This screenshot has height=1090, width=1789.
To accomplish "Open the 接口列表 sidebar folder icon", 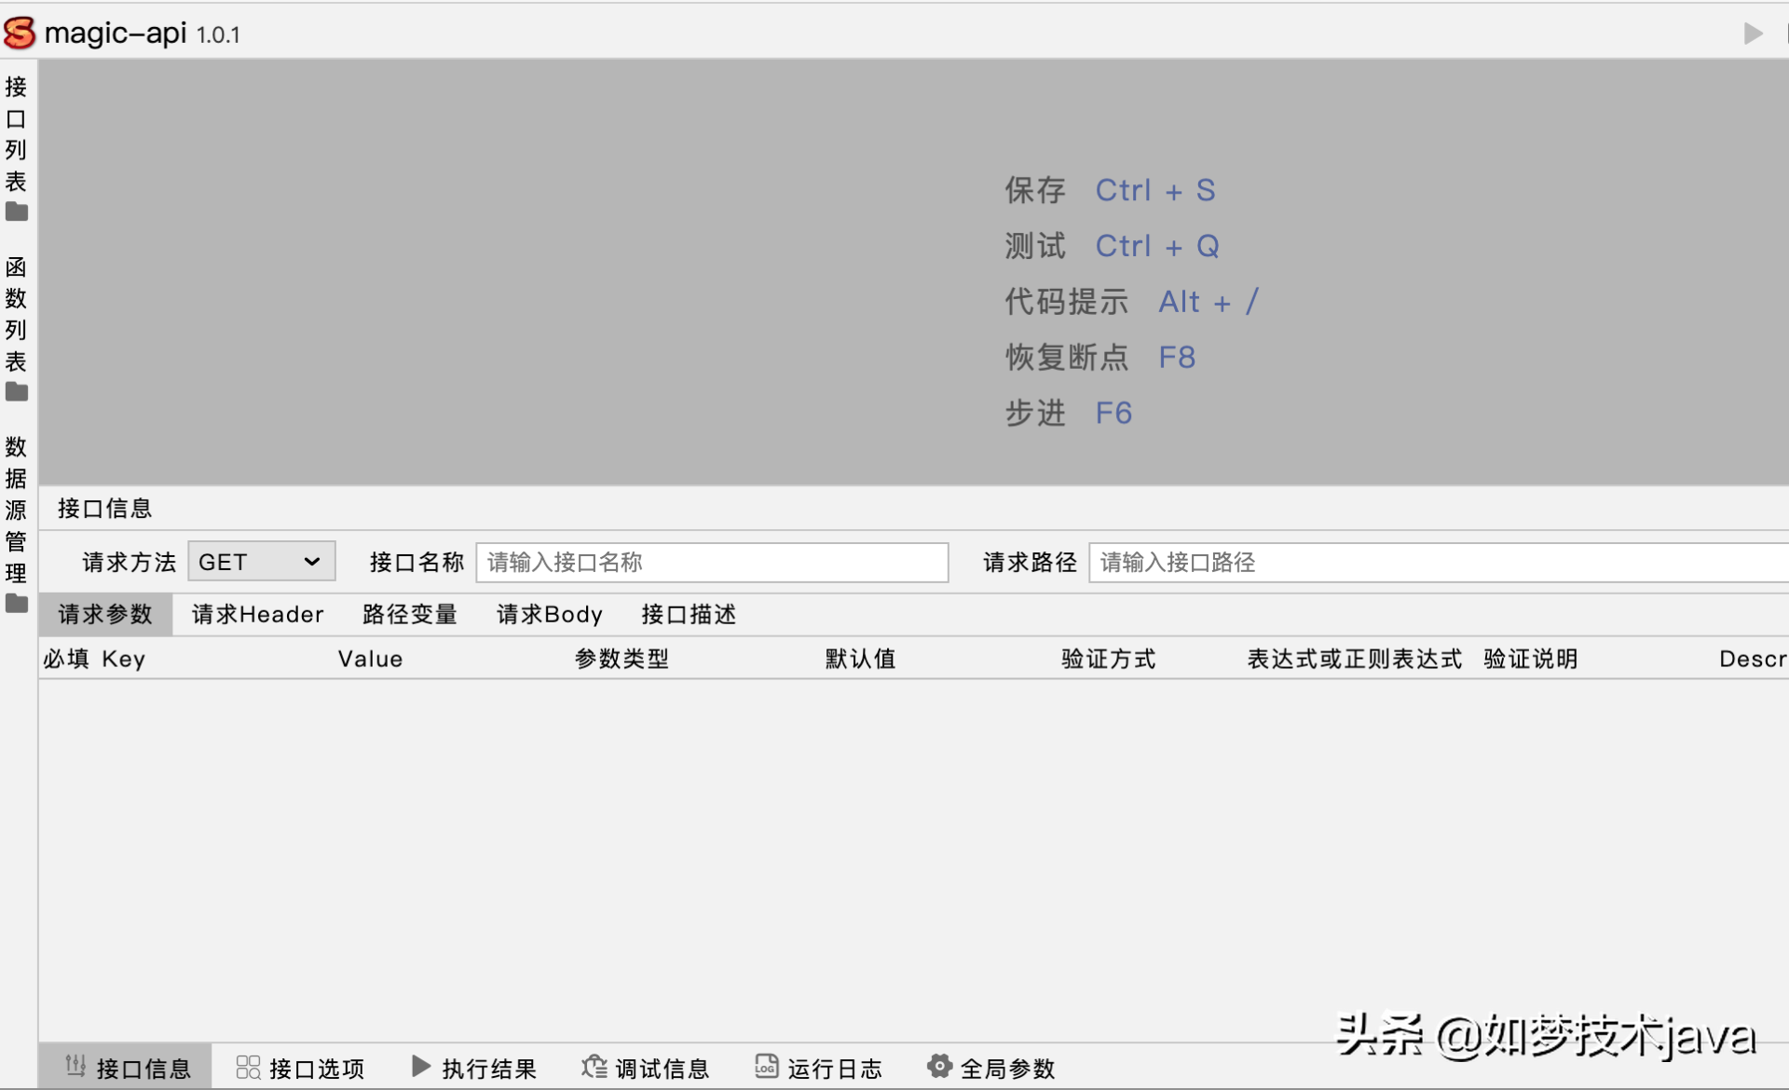I will (17, 212).
